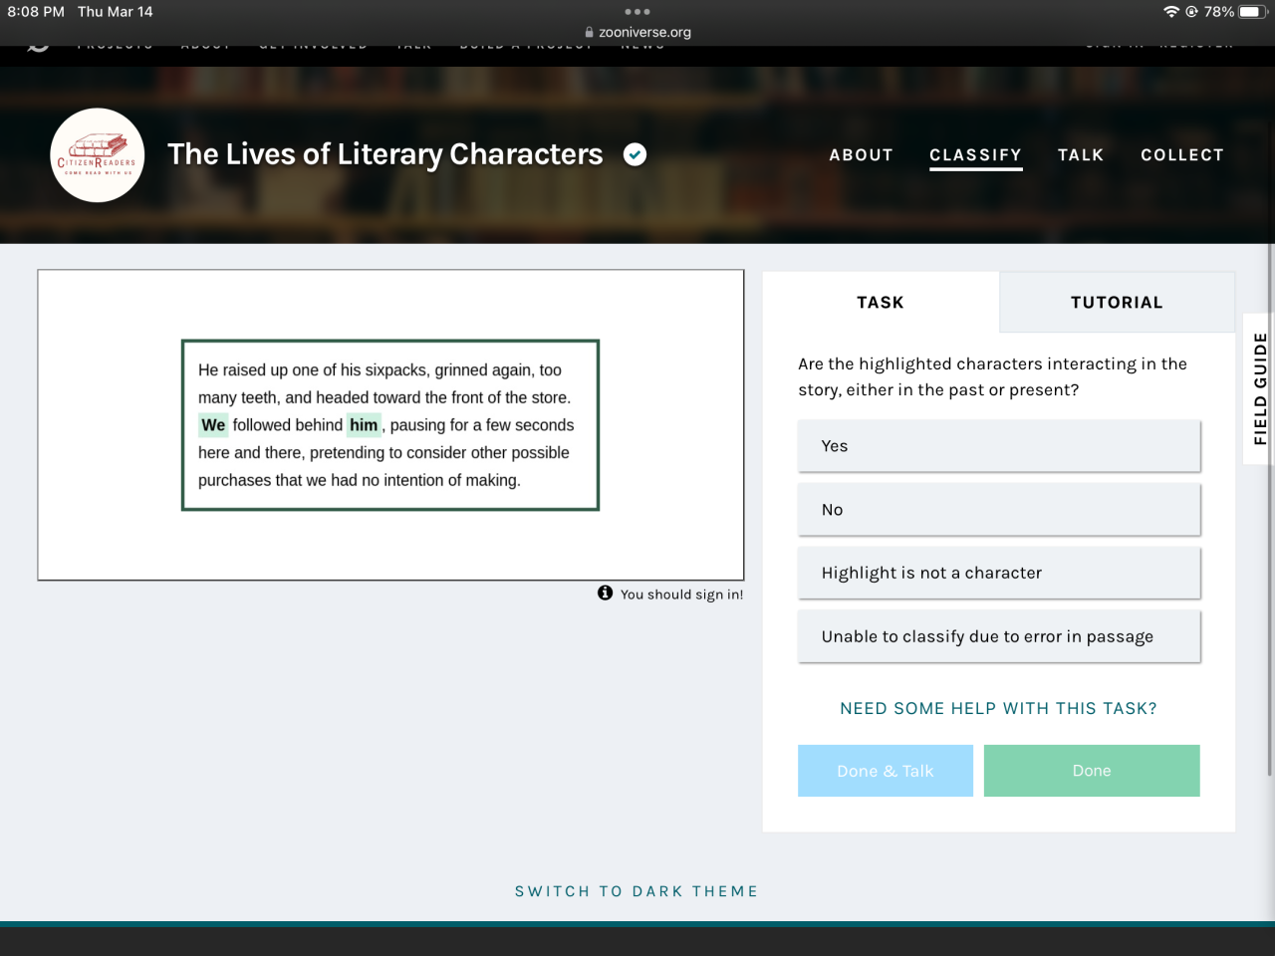This screenshot has width=1275, height=956.
Task: Select the No answer option
Action: tap(998, 510)
